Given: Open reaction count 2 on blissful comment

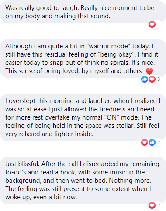Looking at the screenshot, I should coord(159,205).
